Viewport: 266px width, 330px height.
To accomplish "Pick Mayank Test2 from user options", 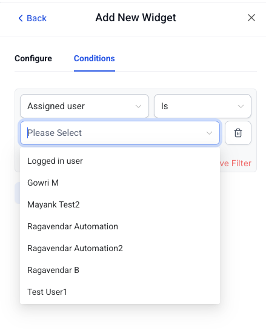I will [x=120, y=204].
